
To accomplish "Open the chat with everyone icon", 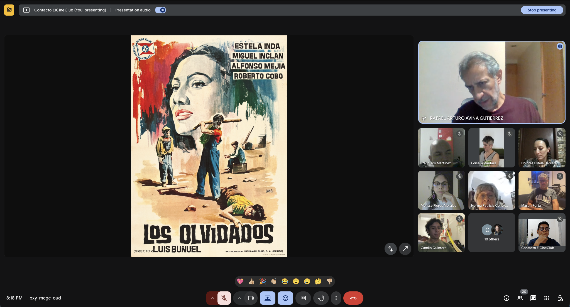I will pos(533,298).
